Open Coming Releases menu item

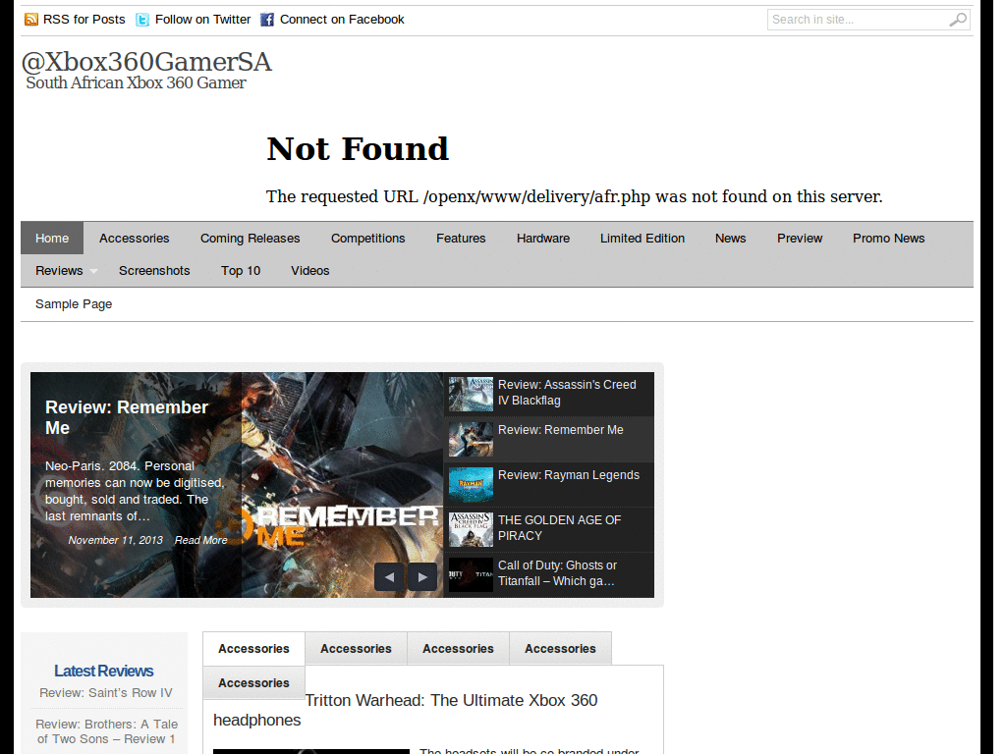(251, 238)
